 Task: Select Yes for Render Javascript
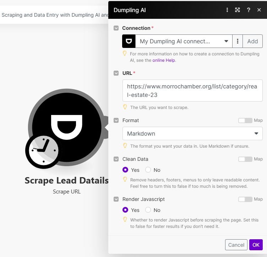pos(125,210)
